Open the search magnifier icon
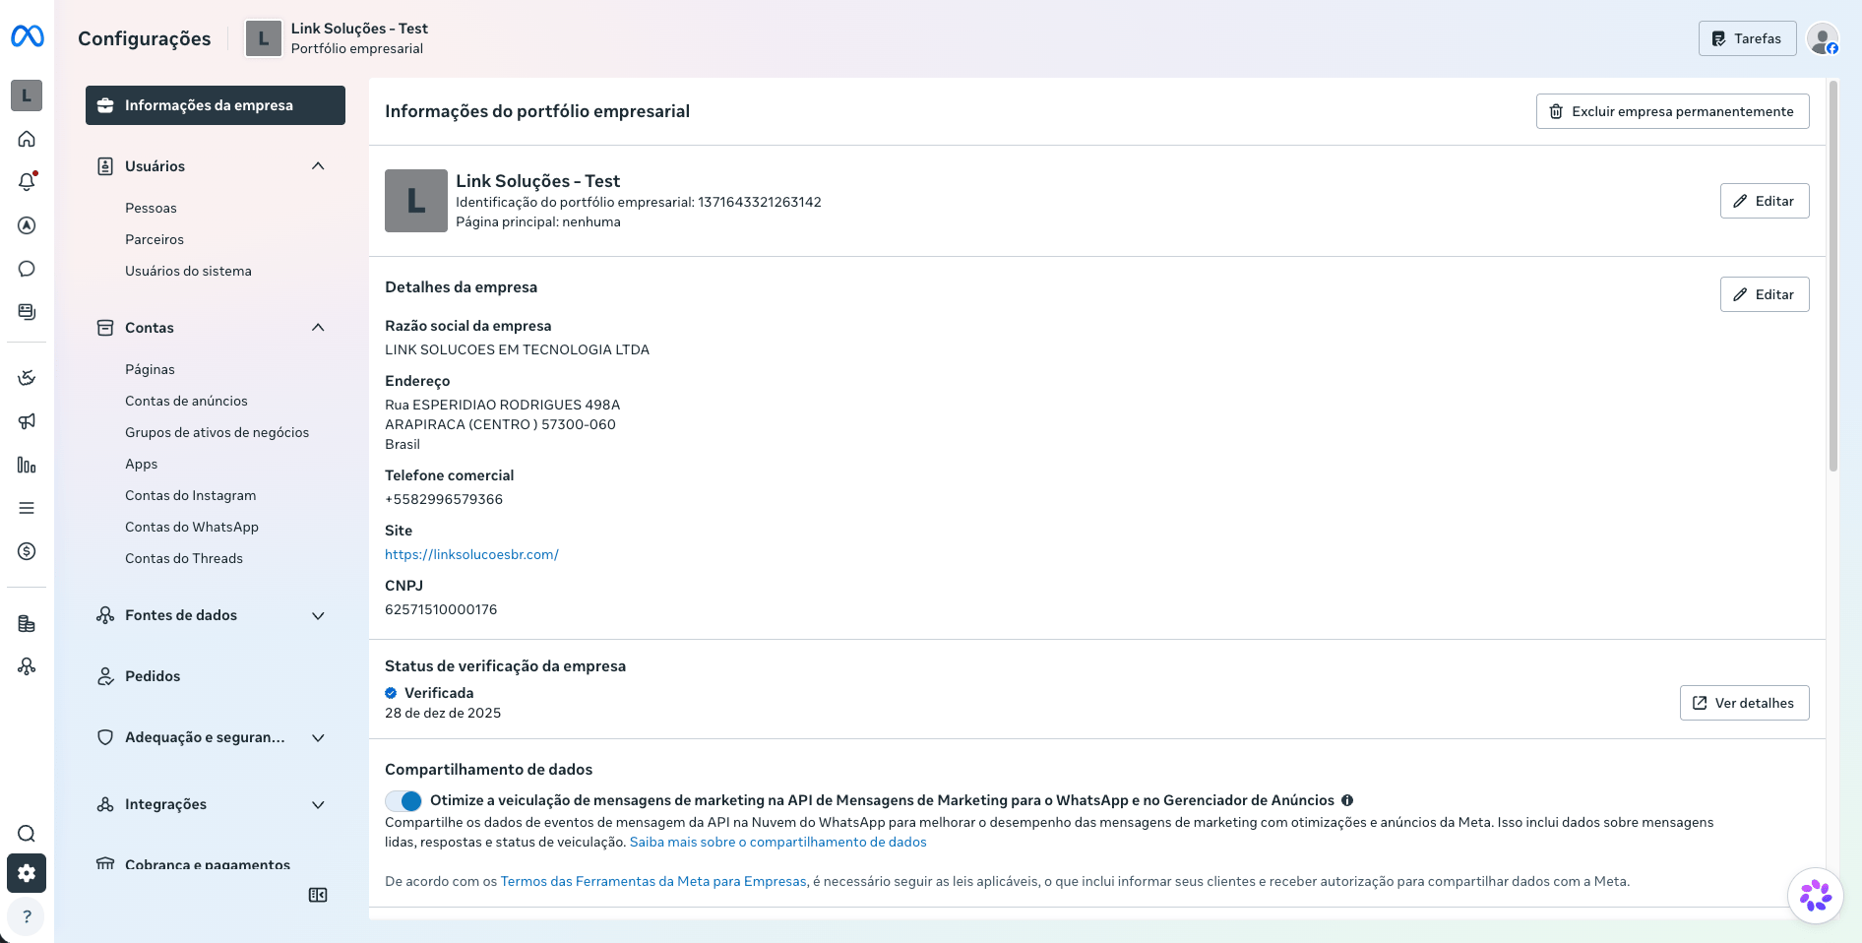Viewport: 1862px width, 943px height. tap(27, 834)
